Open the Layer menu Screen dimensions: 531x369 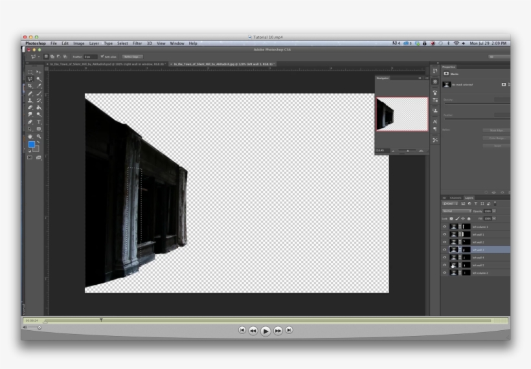point(94,43)
